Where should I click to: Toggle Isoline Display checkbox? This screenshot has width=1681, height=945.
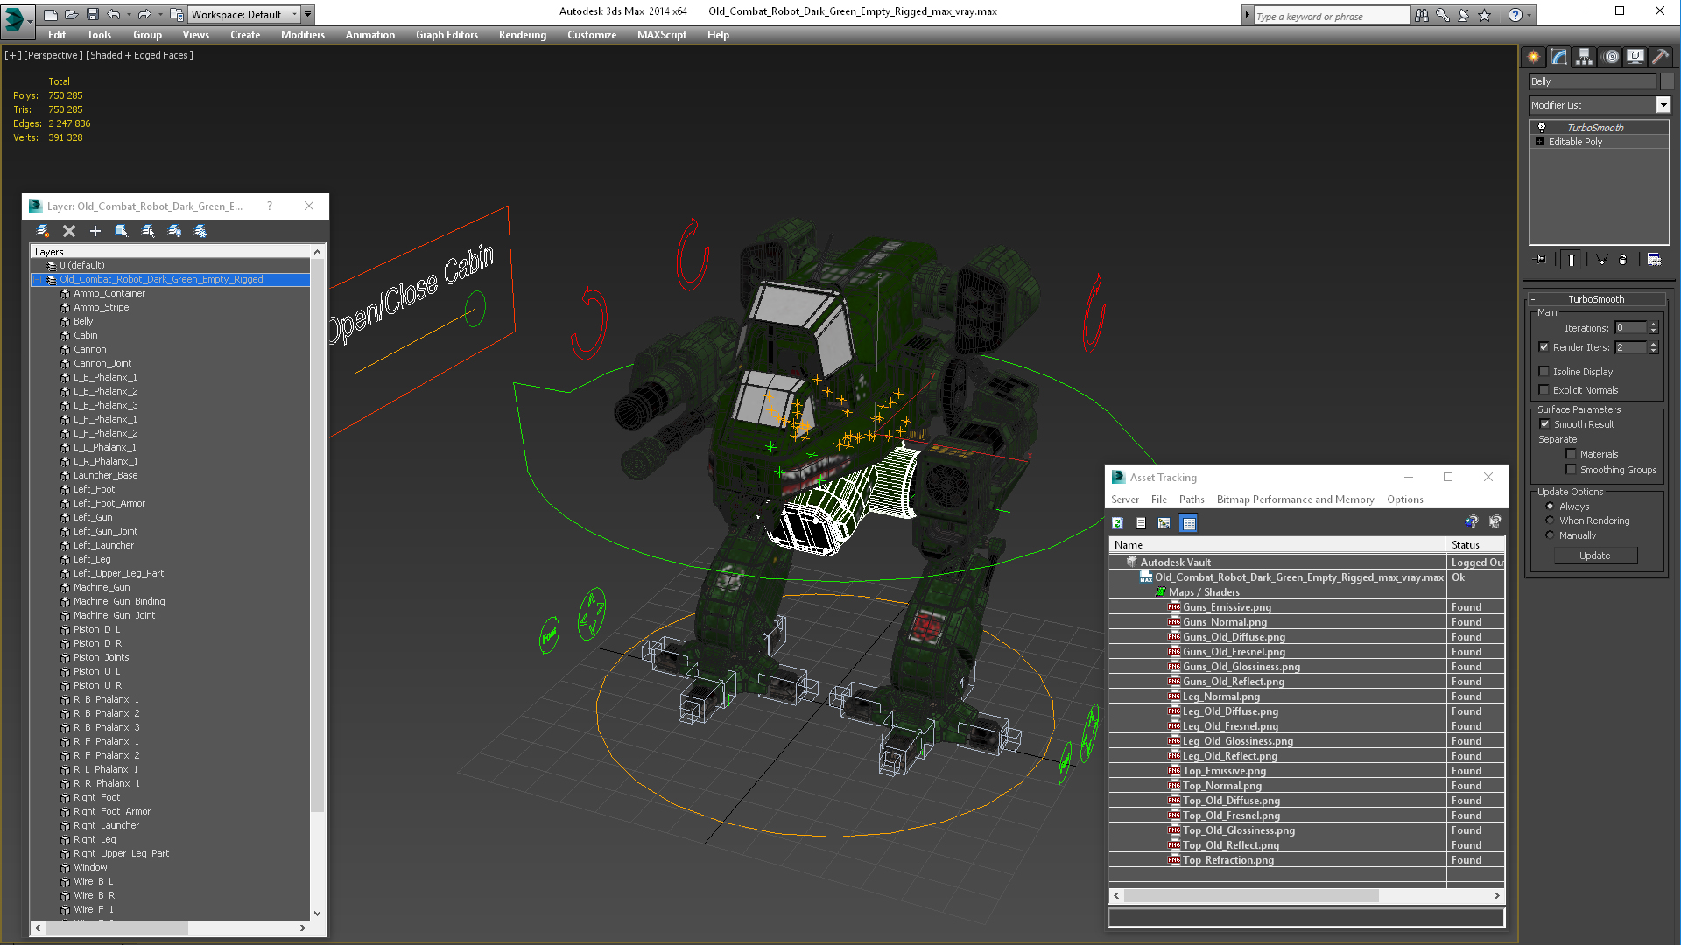tap(1544, 372)
